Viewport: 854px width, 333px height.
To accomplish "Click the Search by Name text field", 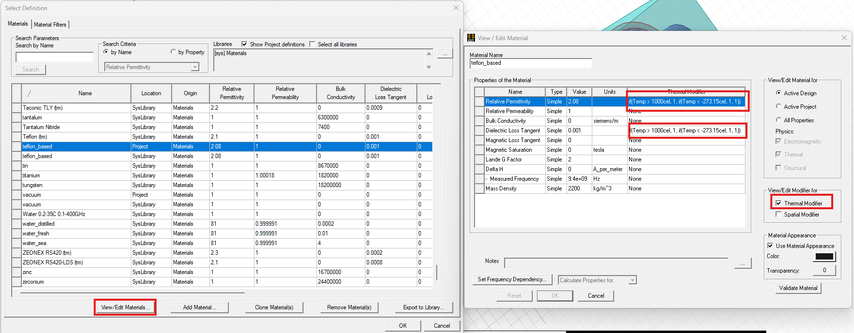I will pyautogui.click(x=54, y=57).
